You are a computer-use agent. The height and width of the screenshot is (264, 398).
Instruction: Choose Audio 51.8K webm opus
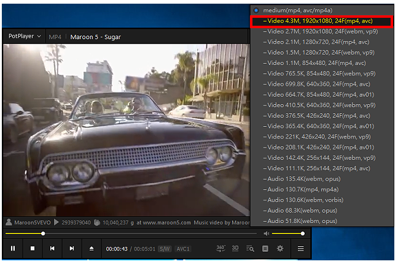click(x=321, y=221)
